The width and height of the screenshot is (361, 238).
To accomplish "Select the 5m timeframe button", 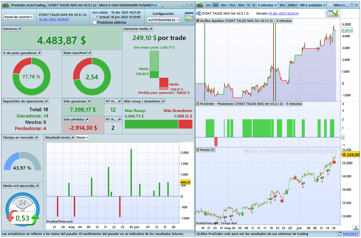I will (216, 5).
